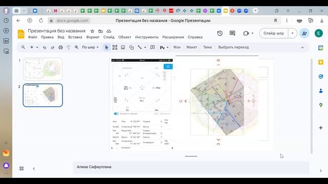
Task: Insert an image
Action: (123, 48)
